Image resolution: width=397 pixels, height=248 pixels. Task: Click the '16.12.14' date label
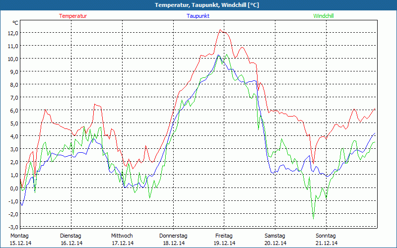71,243
